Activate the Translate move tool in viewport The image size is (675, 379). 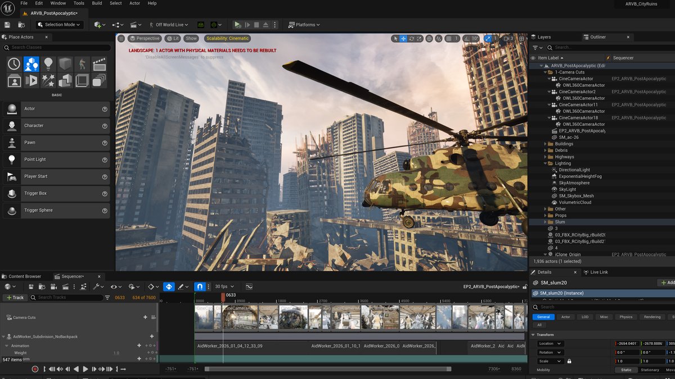403,39
